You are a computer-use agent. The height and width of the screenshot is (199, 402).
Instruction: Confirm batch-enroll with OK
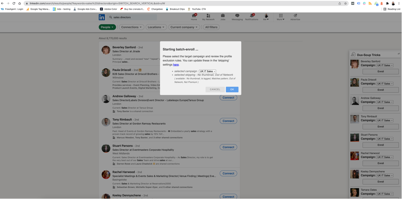[x=232, y=89]
